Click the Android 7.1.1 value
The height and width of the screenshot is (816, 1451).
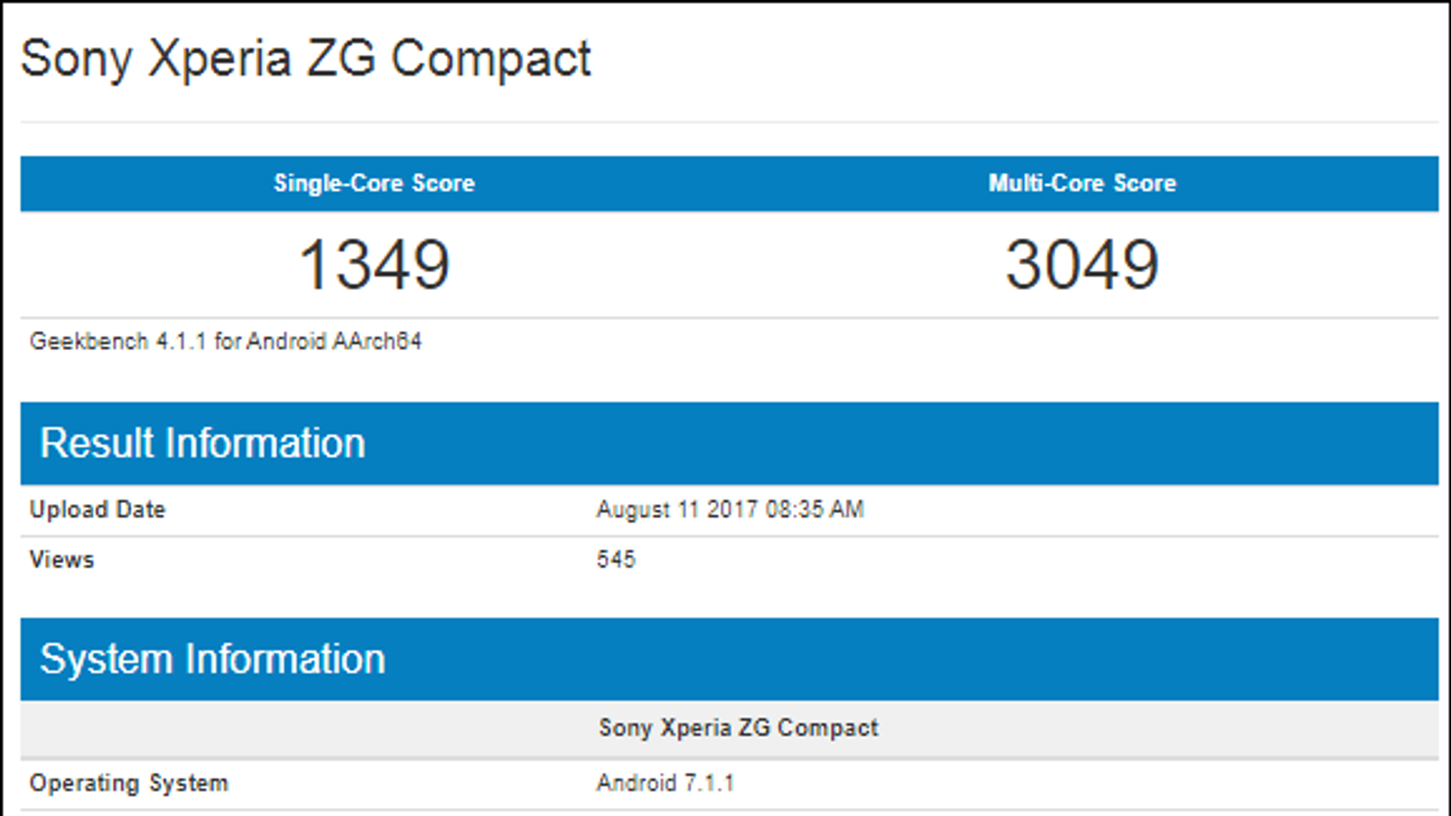point(665,783)
